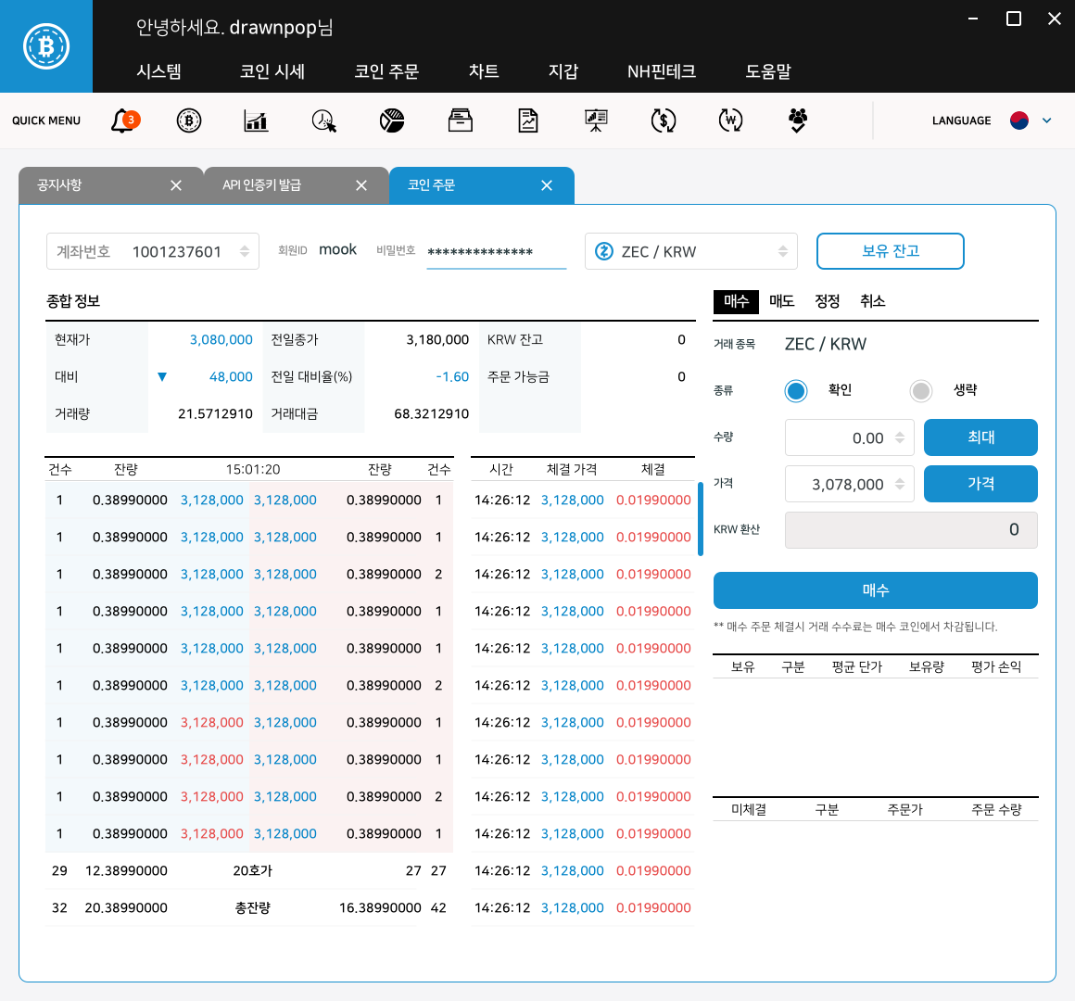Switch to the 매도 sell tab
This screenshot has width=1075, height=1001.
coord(781,301)
